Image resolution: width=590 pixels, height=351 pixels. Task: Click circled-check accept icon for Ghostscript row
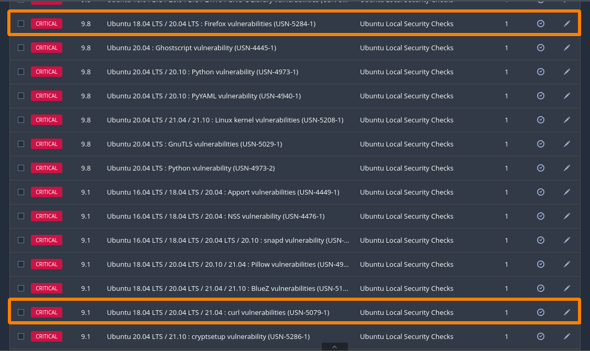[541, 48]
